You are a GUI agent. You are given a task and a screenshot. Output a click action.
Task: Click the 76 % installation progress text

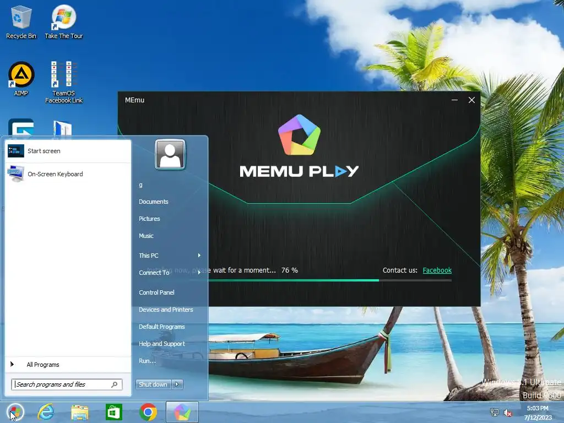[x=290, y=270]
